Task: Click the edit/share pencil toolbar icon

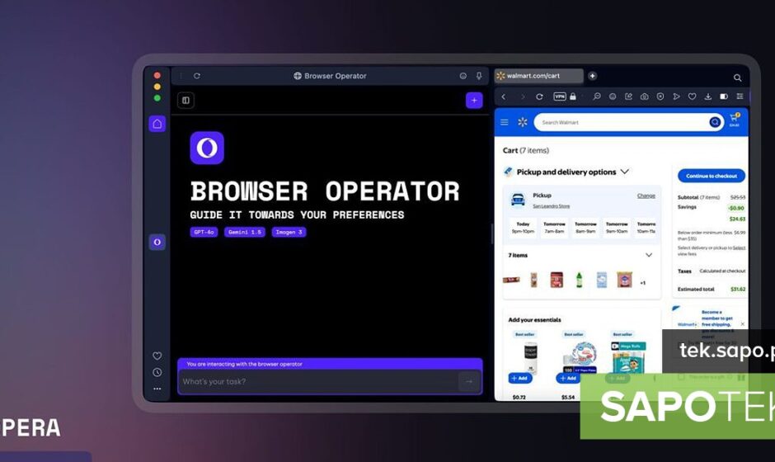Action: pyautogui.click(x=628, y=97)
